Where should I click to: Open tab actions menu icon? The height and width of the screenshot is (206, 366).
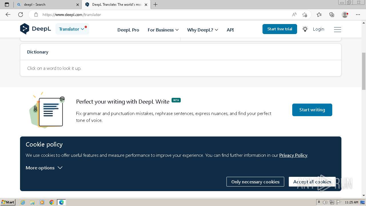(x=7, y=5)
